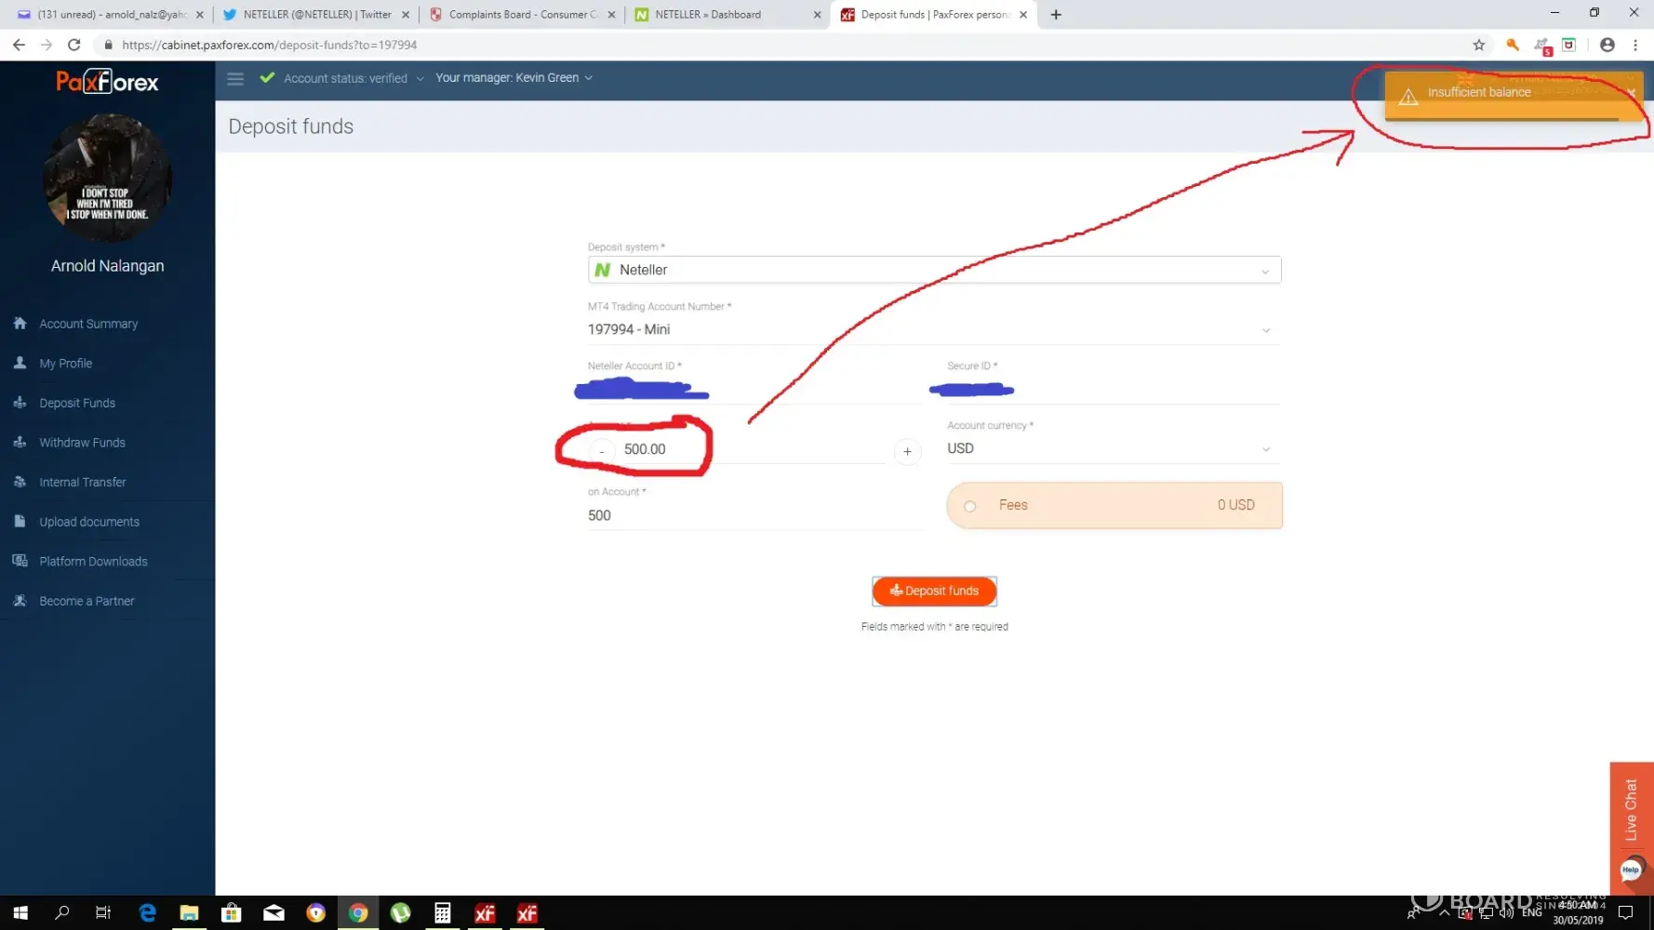Click the on Account 500 field
Screen dimensions: 1654x930
(754, 515)
